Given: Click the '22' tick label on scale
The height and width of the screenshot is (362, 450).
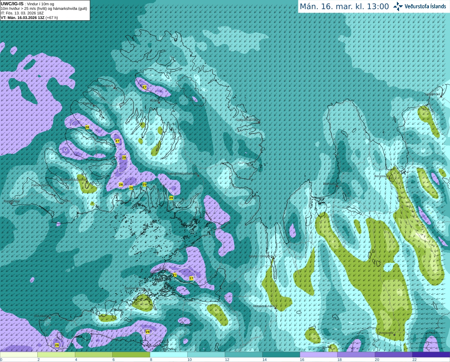Looking at the screenshot, I should (414, 360).
